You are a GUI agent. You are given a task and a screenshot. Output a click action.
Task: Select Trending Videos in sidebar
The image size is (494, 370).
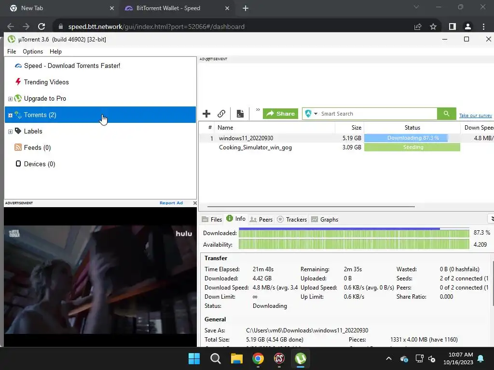(46, 82)
